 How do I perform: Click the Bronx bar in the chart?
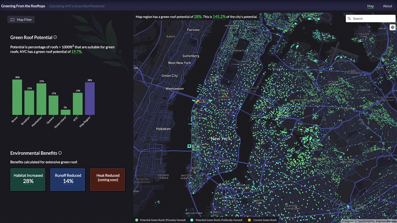coord(17,97)
